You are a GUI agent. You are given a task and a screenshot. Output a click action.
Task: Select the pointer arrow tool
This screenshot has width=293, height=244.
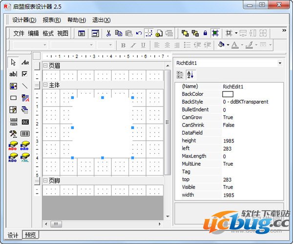point(13,63)
